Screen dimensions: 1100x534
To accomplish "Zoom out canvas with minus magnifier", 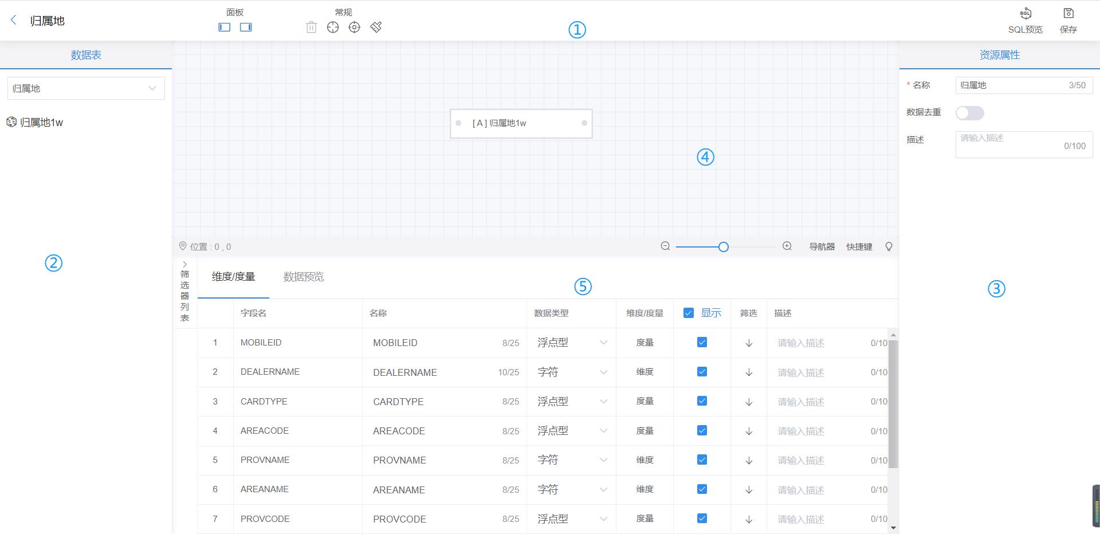I will [x=665, y=246].
